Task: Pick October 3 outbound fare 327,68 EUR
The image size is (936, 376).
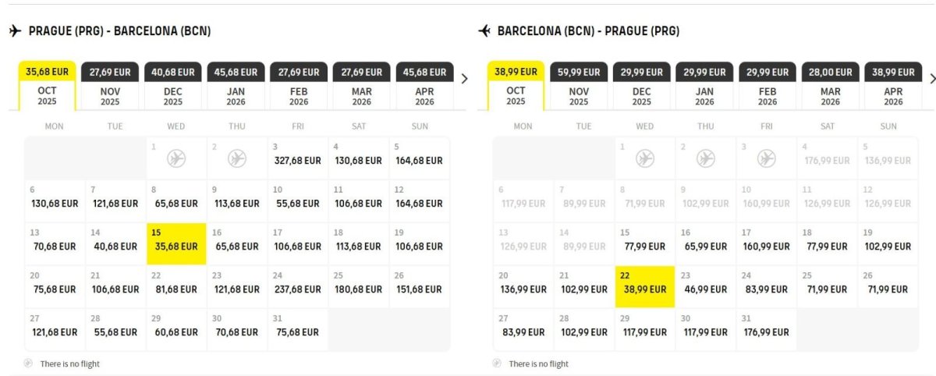Action: (x=298, y=159)
